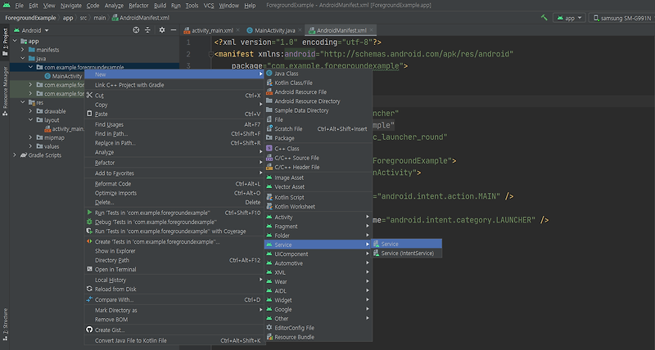This screenshot has height=350, width=655.
Task: Choose Cut from the context menu
Action: pyautogui.click(x=99, y=95)
